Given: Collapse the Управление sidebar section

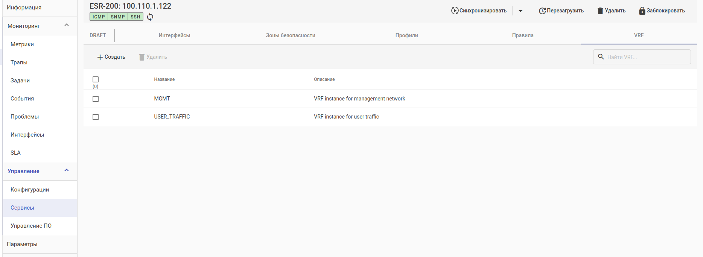Looking at the screenshot, I should tap(67, 170).
